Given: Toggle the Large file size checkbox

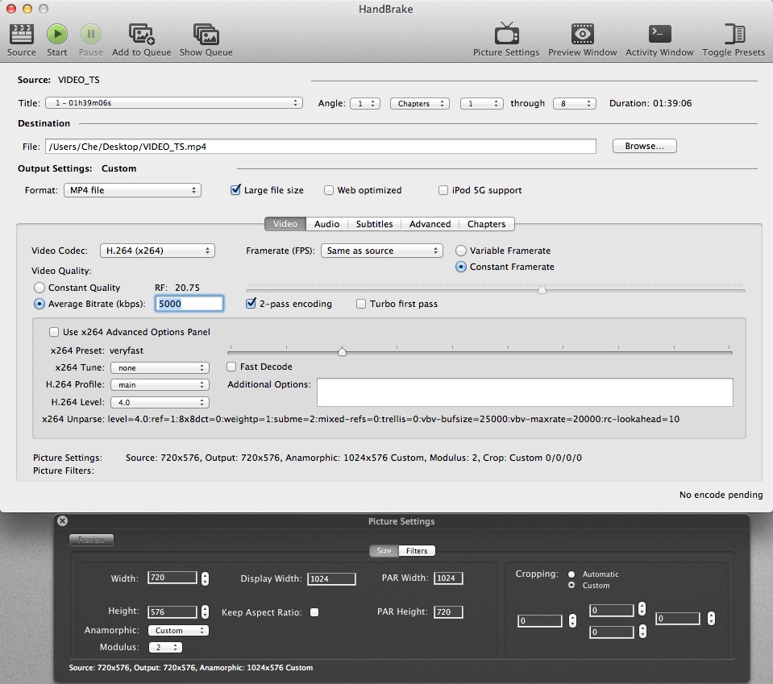Looking at the screenshot, I should click(235, 189).
